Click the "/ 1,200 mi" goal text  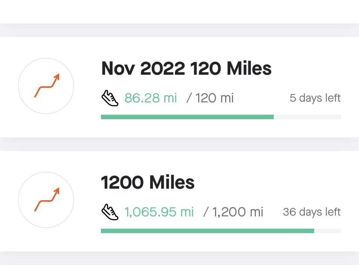click(233, 212)
